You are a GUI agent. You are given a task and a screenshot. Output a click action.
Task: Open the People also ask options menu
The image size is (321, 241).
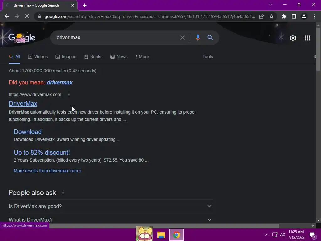[63, 192]
